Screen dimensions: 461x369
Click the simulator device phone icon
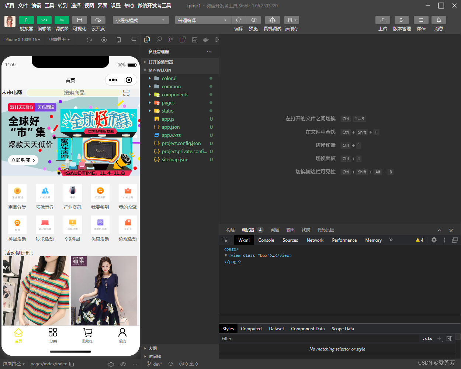tap(119, 40)
